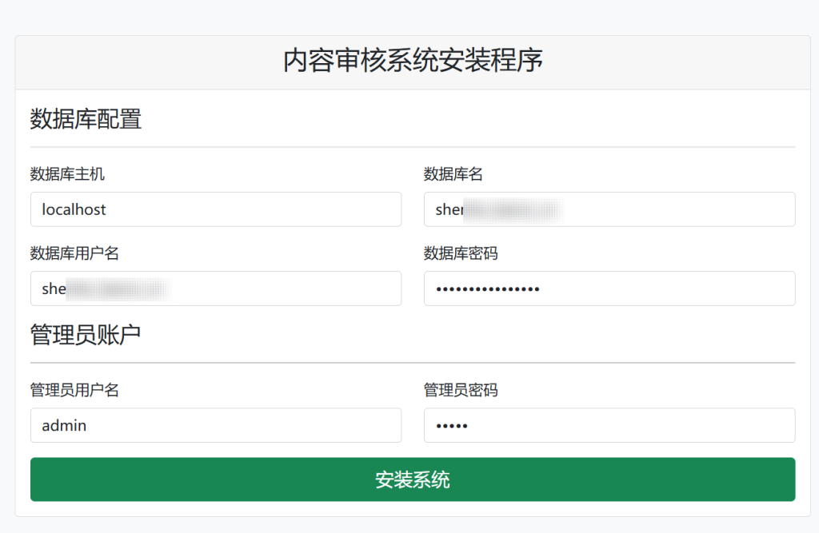Click the 管理员账户 section heading

point(86,335)
